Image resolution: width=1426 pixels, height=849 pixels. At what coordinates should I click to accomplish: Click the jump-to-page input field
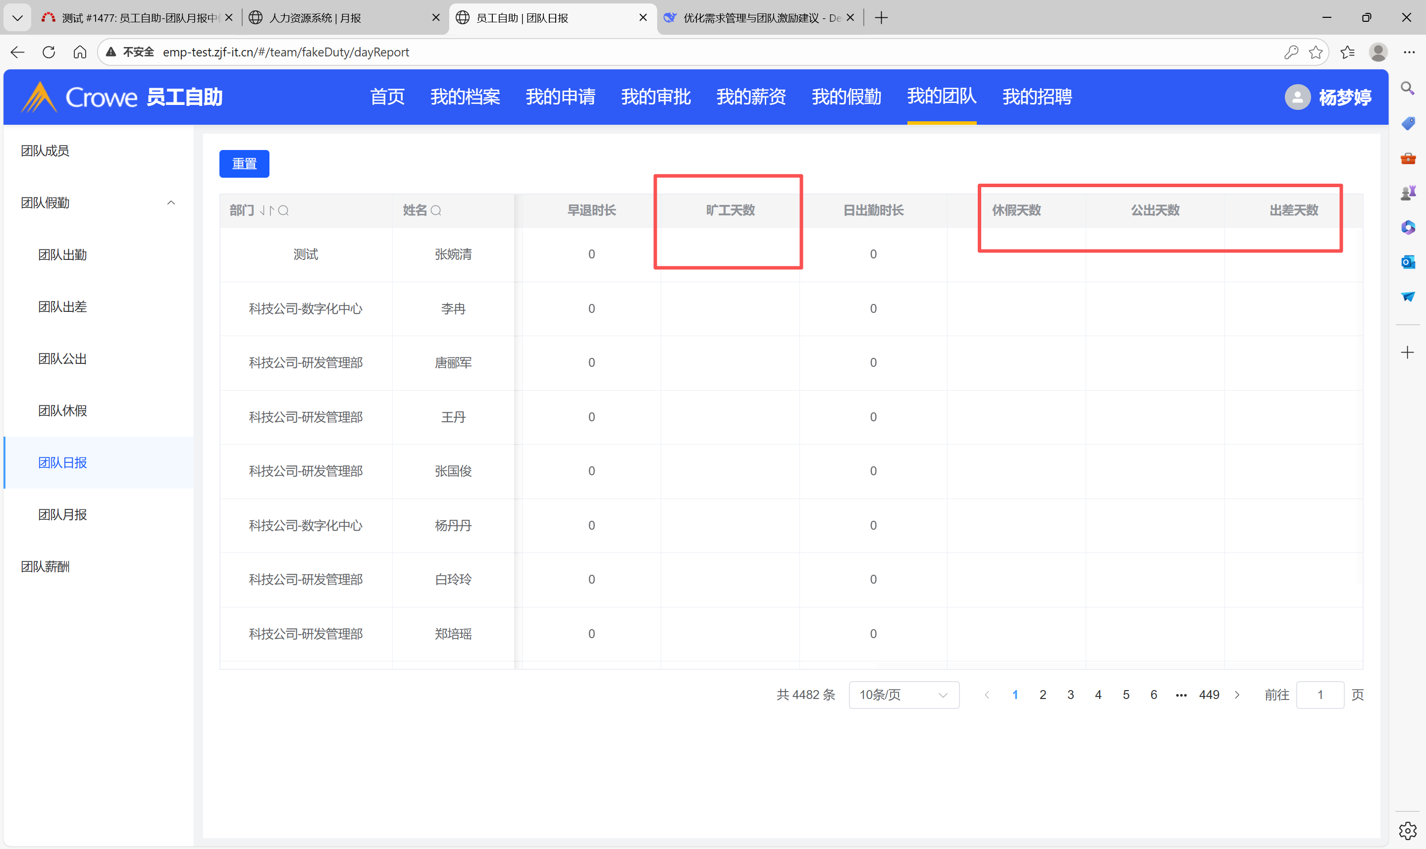pyautogui.click(x=1320, y=695)
